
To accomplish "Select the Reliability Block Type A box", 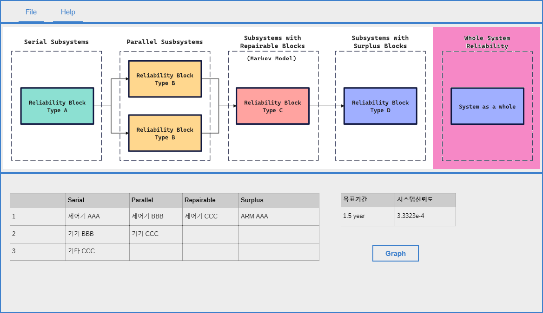I will point(57,106).
